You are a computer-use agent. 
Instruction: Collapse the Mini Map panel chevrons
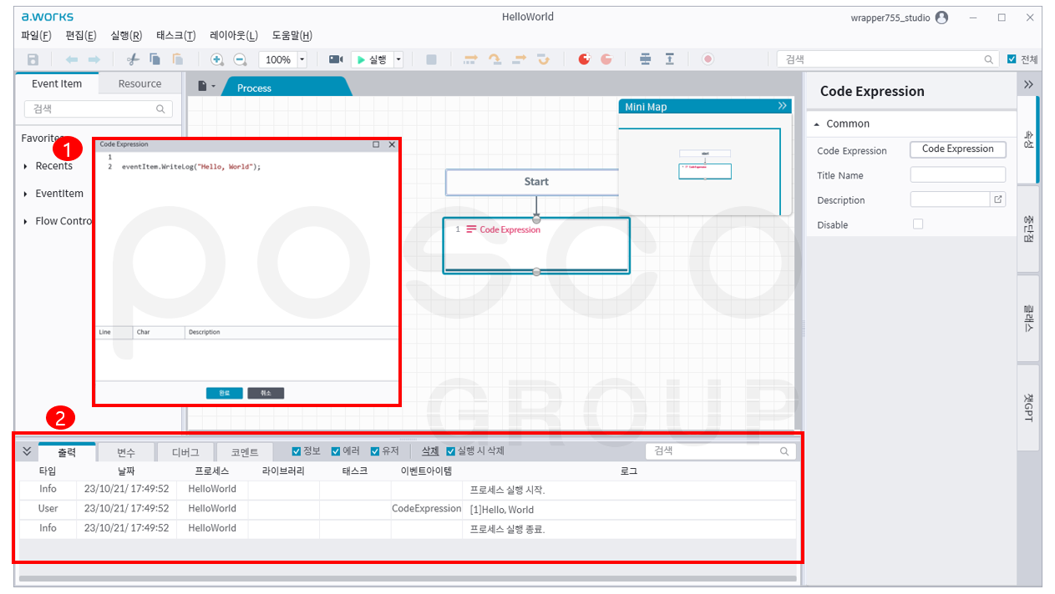783,106
